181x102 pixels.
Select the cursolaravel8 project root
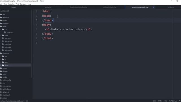(5, 11)
